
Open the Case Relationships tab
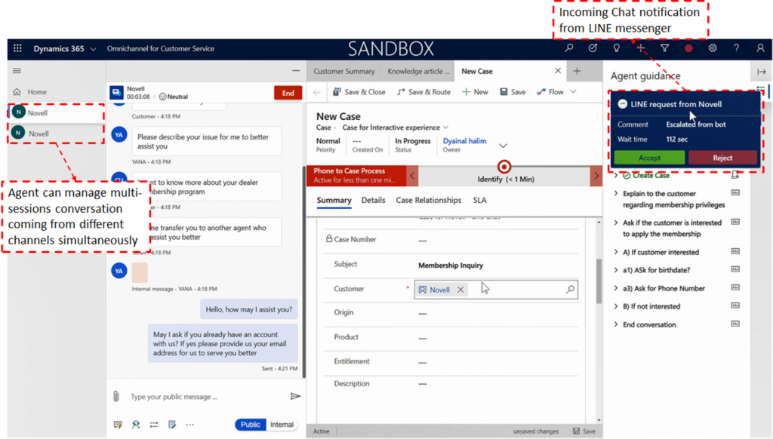[x=428, y=201]
